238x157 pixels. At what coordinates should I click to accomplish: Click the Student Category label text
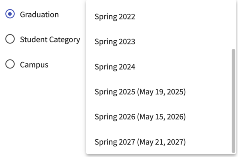pos(50,39)
